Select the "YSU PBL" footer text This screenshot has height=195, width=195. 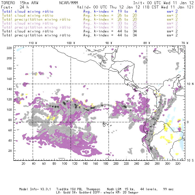pos(76,189)
